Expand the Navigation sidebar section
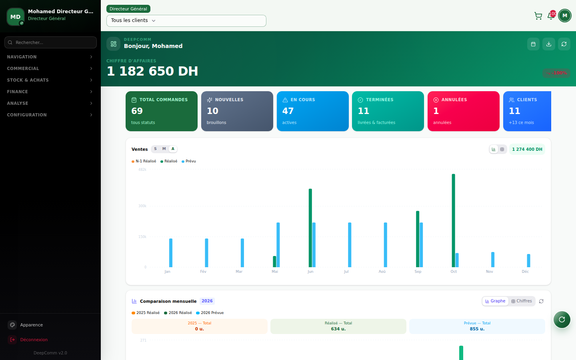Viewport: 576px width, 360px height. (x=50, y=57)
